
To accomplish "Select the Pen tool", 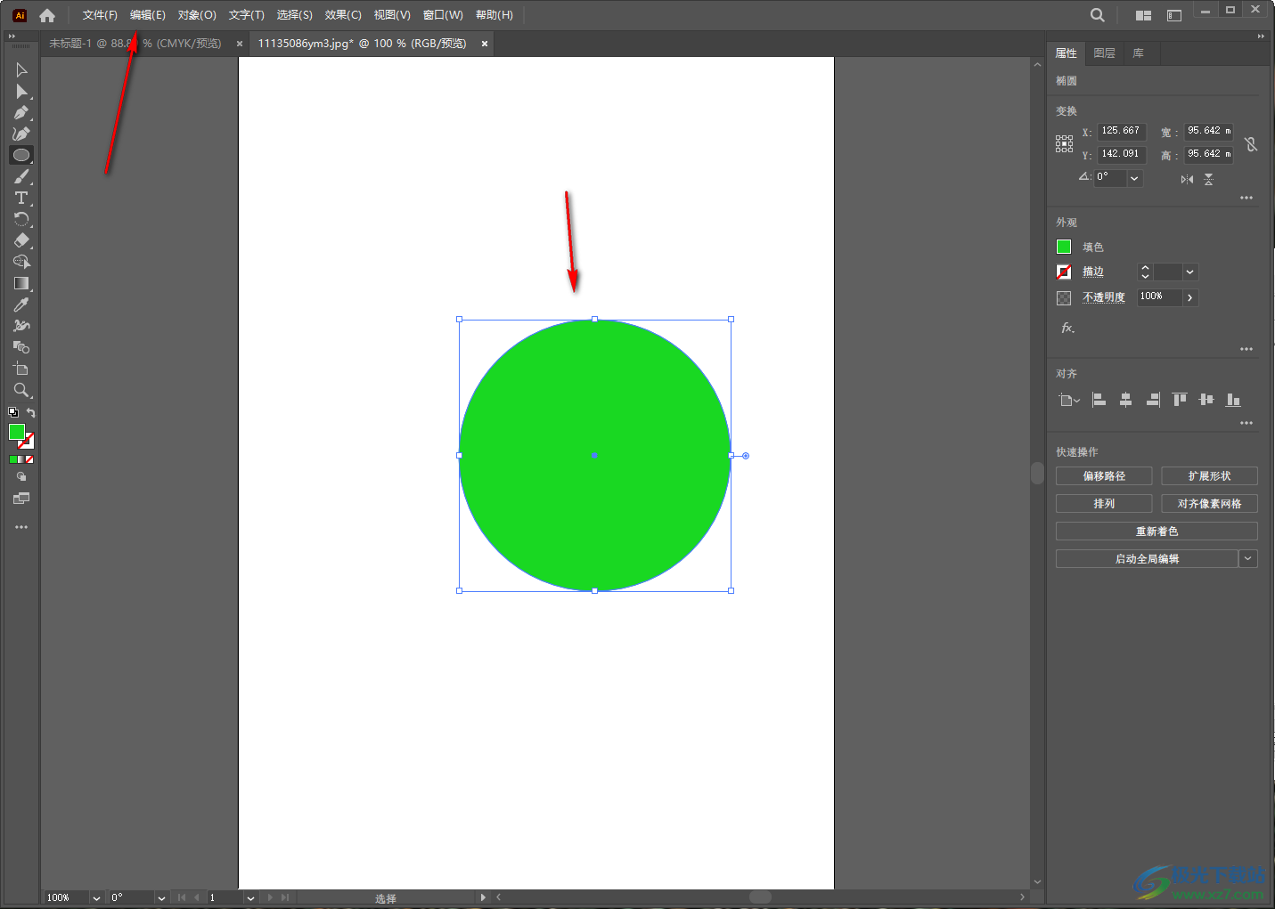I will [21, 113].
